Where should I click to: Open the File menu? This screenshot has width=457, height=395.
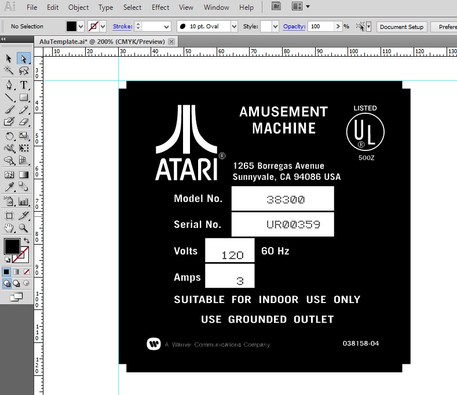32,8
